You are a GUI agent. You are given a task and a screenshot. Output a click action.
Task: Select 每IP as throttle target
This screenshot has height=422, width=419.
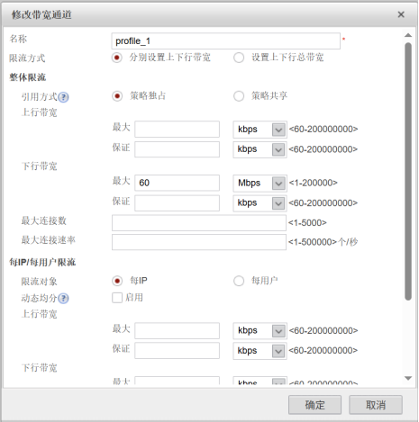click(117, 281)
